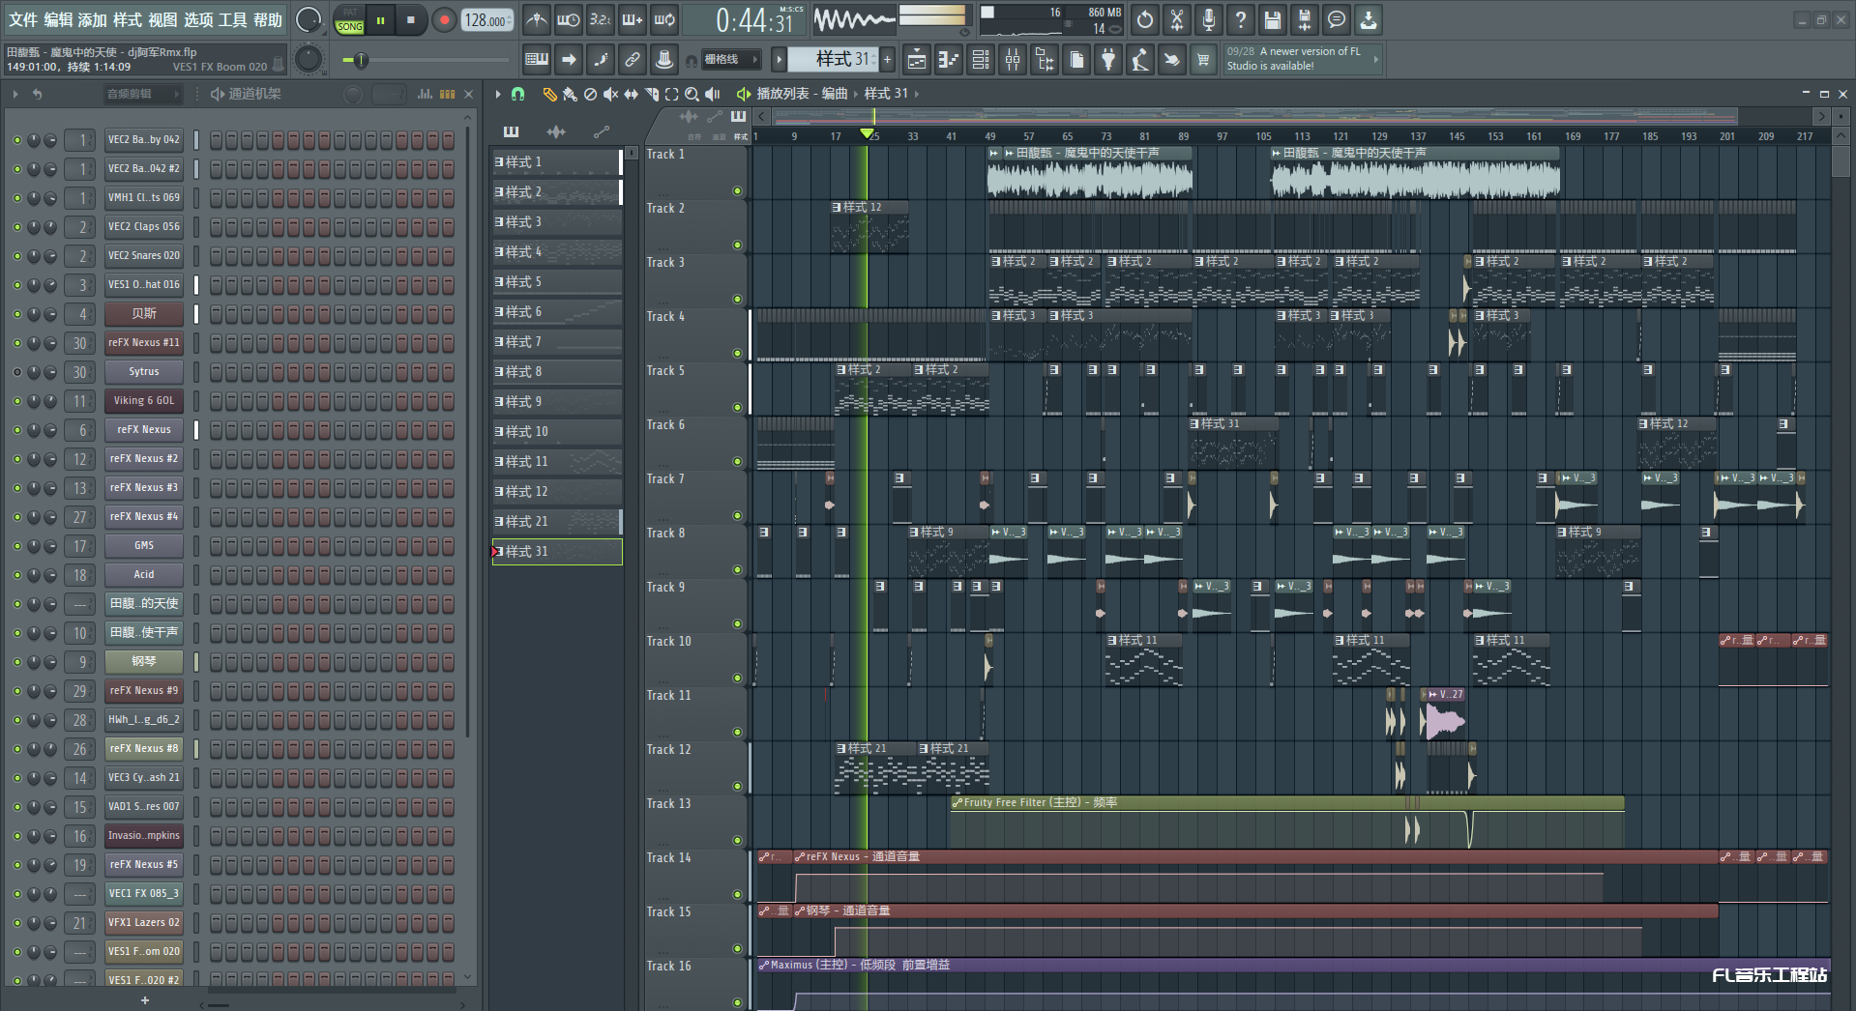Image resolution: width=1856 pixels, height=1011 pixels.
Task: Mute playlist Track 5
Action: (x=737, y=408)
